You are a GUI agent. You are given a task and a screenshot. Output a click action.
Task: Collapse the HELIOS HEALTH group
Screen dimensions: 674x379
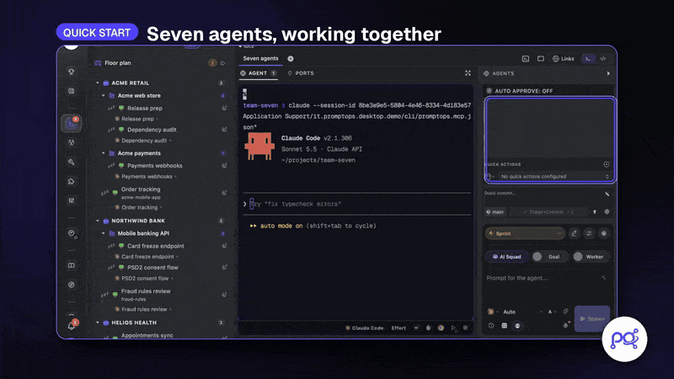tap(98, 323)
